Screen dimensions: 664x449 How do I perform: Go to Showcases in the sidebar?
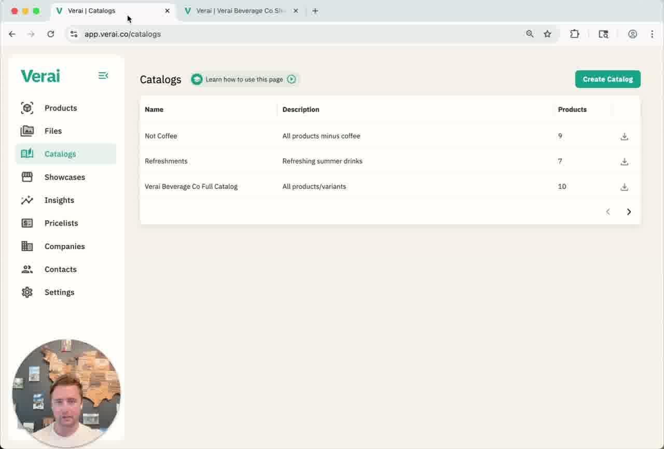(66, 177)
